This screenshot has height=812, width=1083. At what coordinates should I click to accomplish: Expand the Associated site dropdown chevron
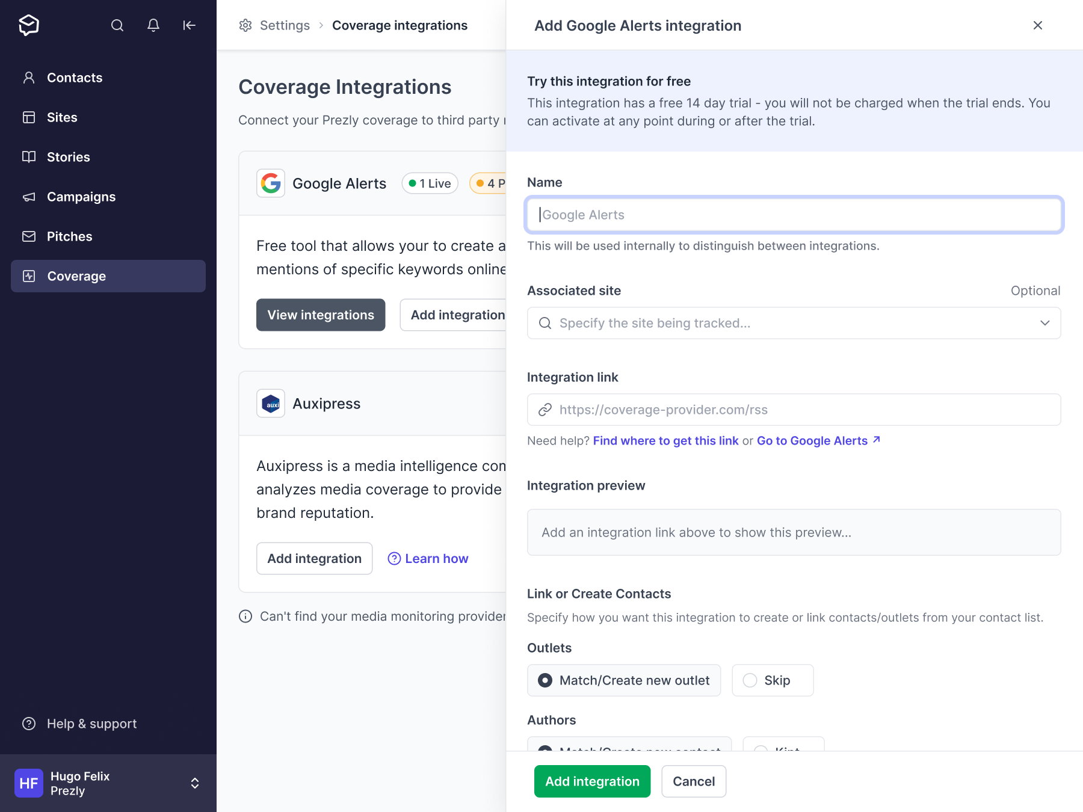coord(1045,323)
